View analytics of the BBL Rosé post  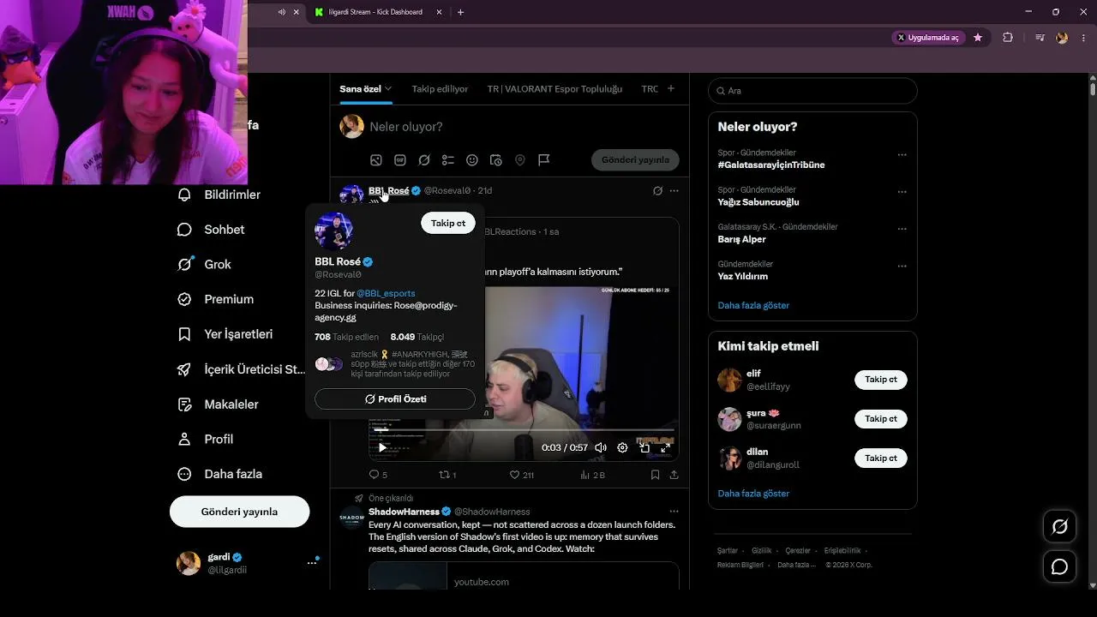[x=592, y=475]
